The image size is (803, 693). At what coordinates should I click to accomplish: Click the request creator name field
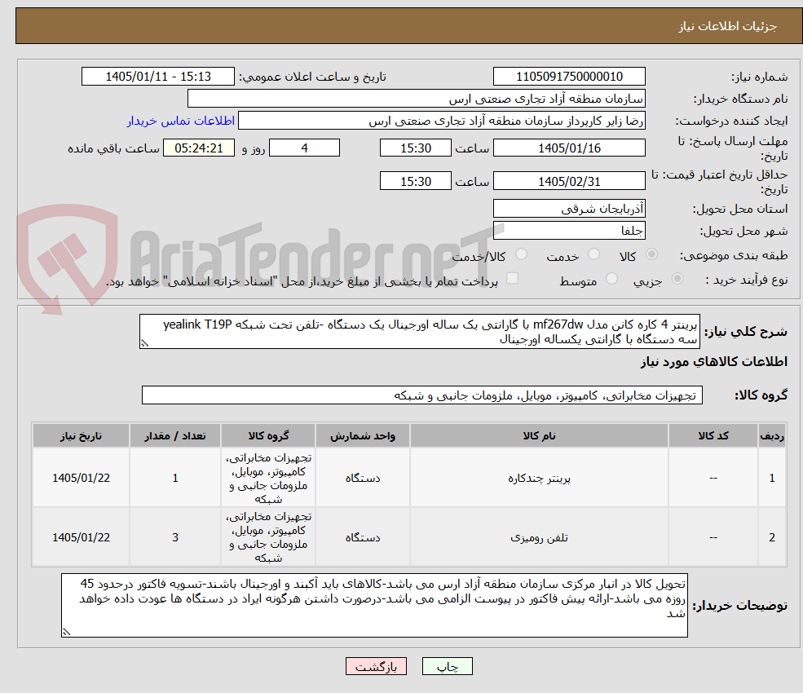(441, 121)
